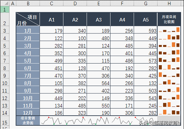Click the 月项目间比较图 header cell
The width and height of the screenshot is (184, 129).
169,19
